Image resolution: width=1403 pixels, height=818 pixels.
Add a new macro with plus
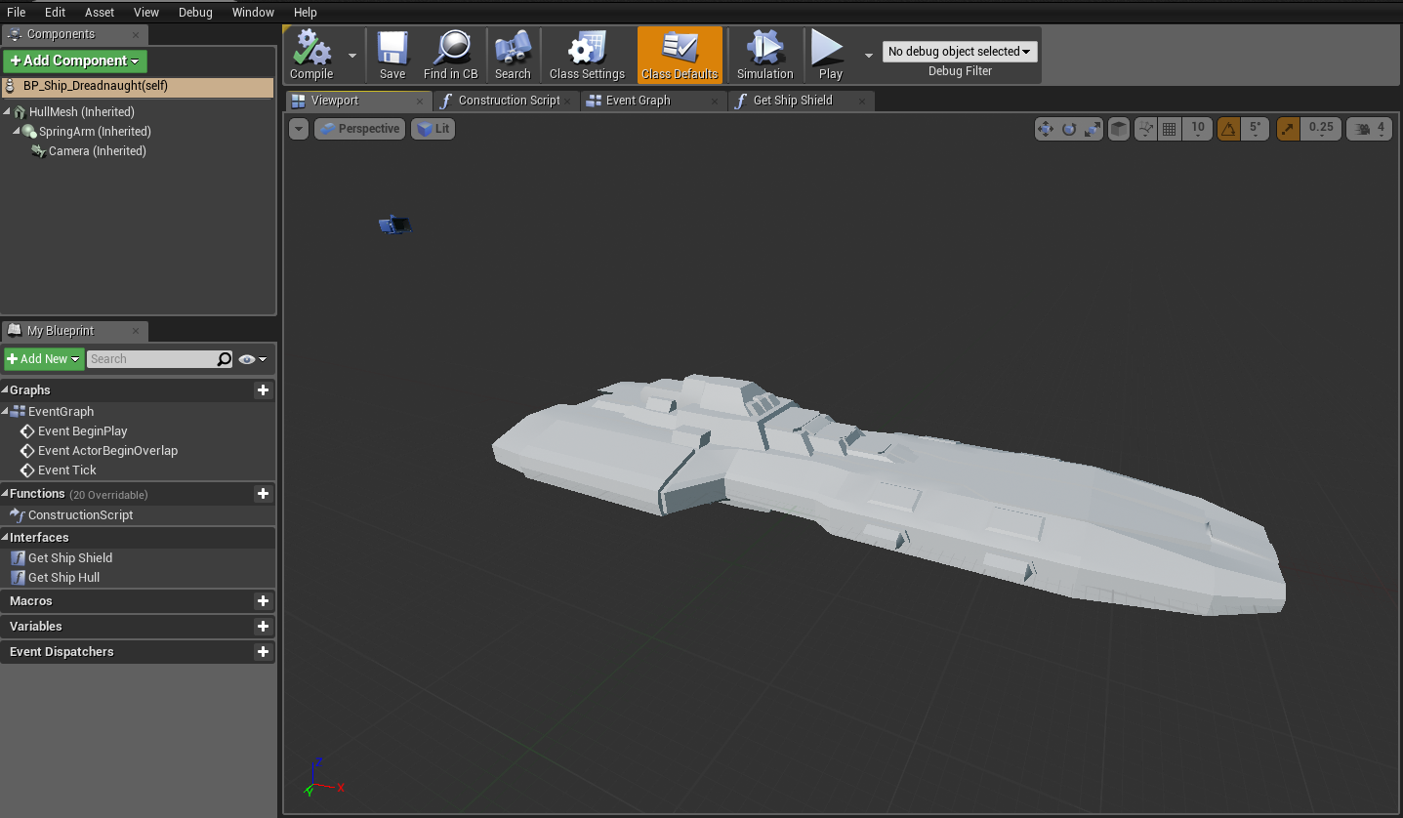(263, 601)
